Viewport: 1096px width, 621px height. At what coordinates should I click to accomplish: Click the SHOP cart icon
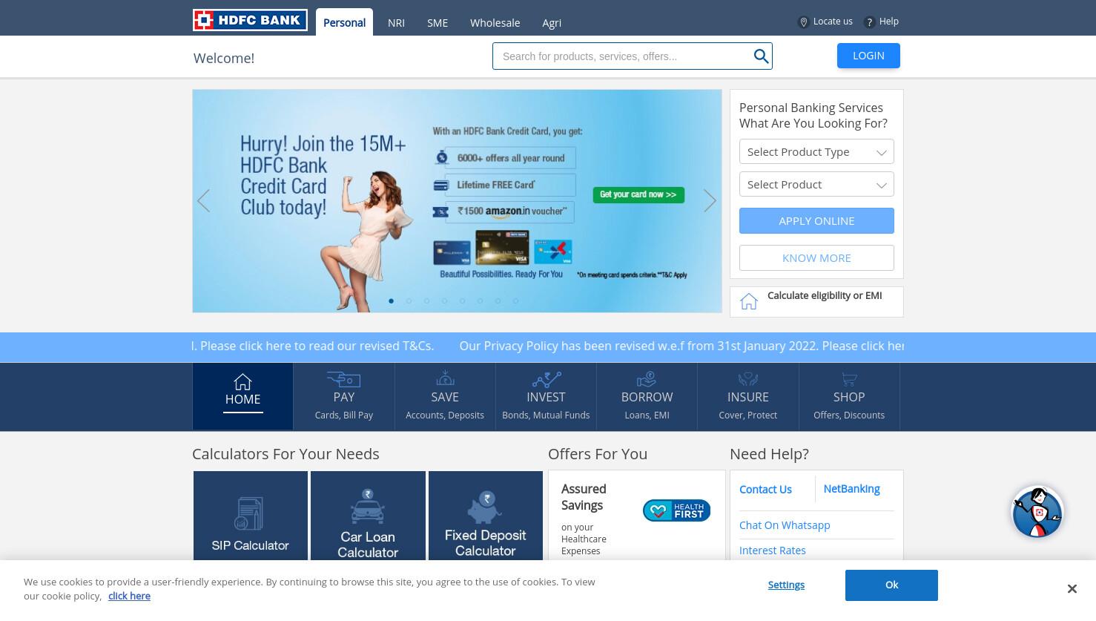pos(849,378)
